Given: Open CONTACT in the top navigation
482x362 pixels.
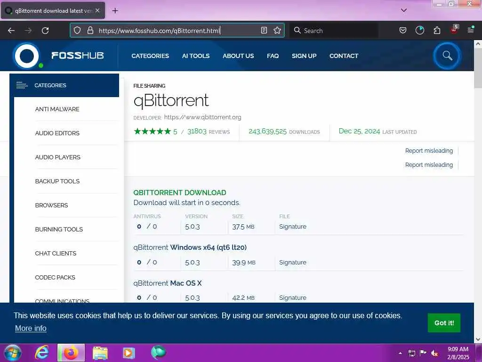Looking at the screenshot, I should pyautogui.click(x=344, y=56).
